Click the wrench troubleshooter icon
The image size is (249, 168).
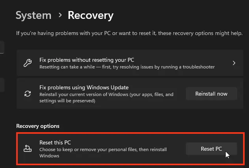[x=28, y=63]
